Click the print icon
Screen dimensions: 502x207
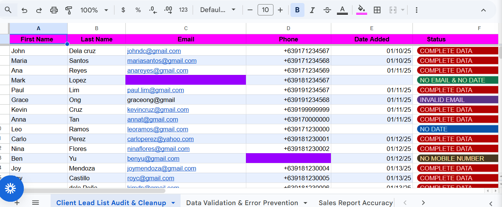coord(54,10)
